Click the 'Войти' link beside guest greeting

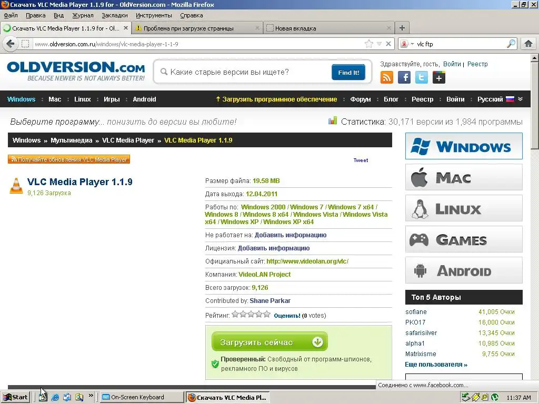tap(452, 64)
